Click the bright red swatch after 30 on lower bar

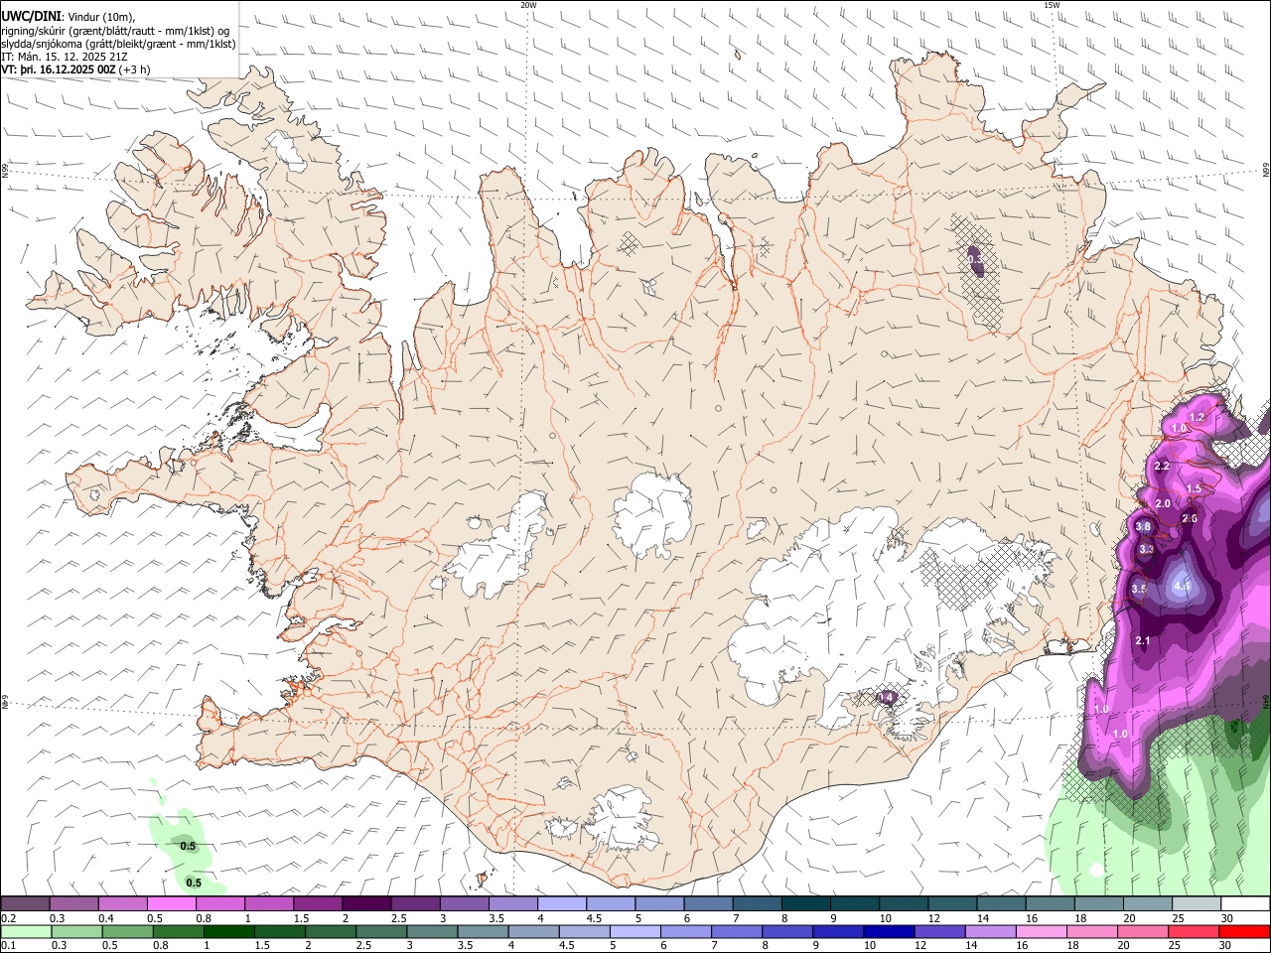point(1245,931)
